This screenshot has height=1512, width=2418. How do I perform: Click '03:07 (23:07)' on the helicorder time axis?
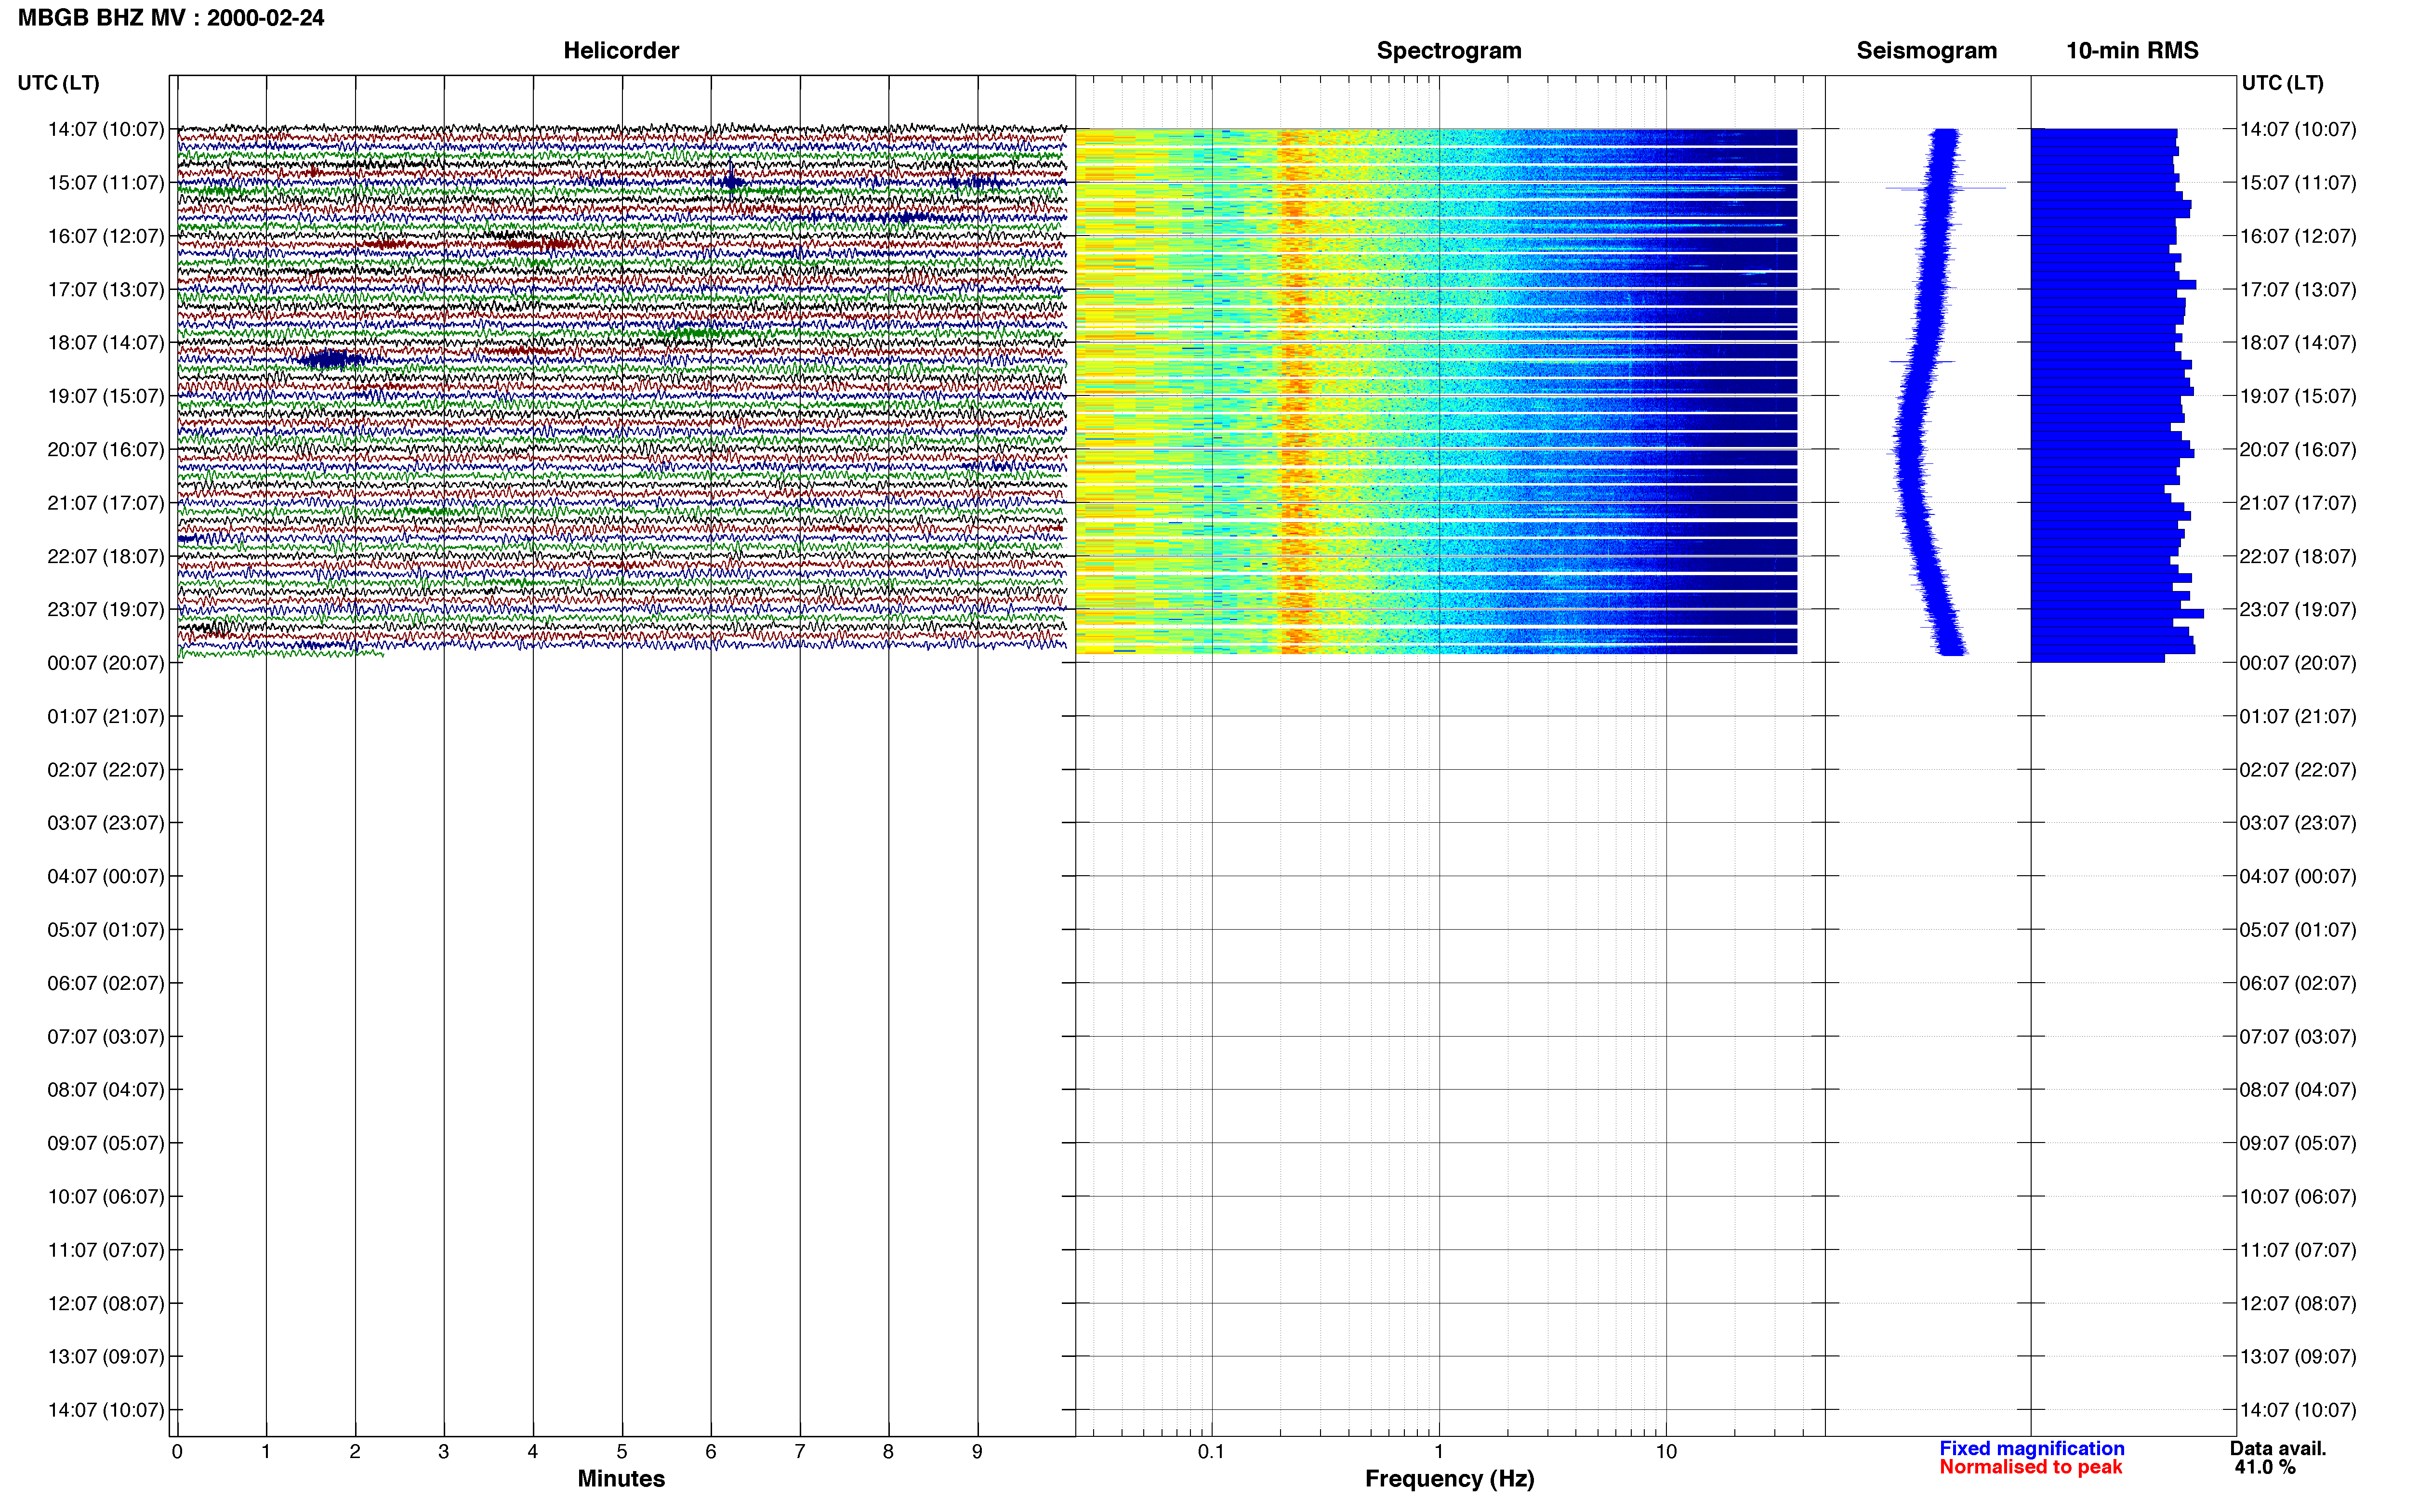[x=106, y=823]
